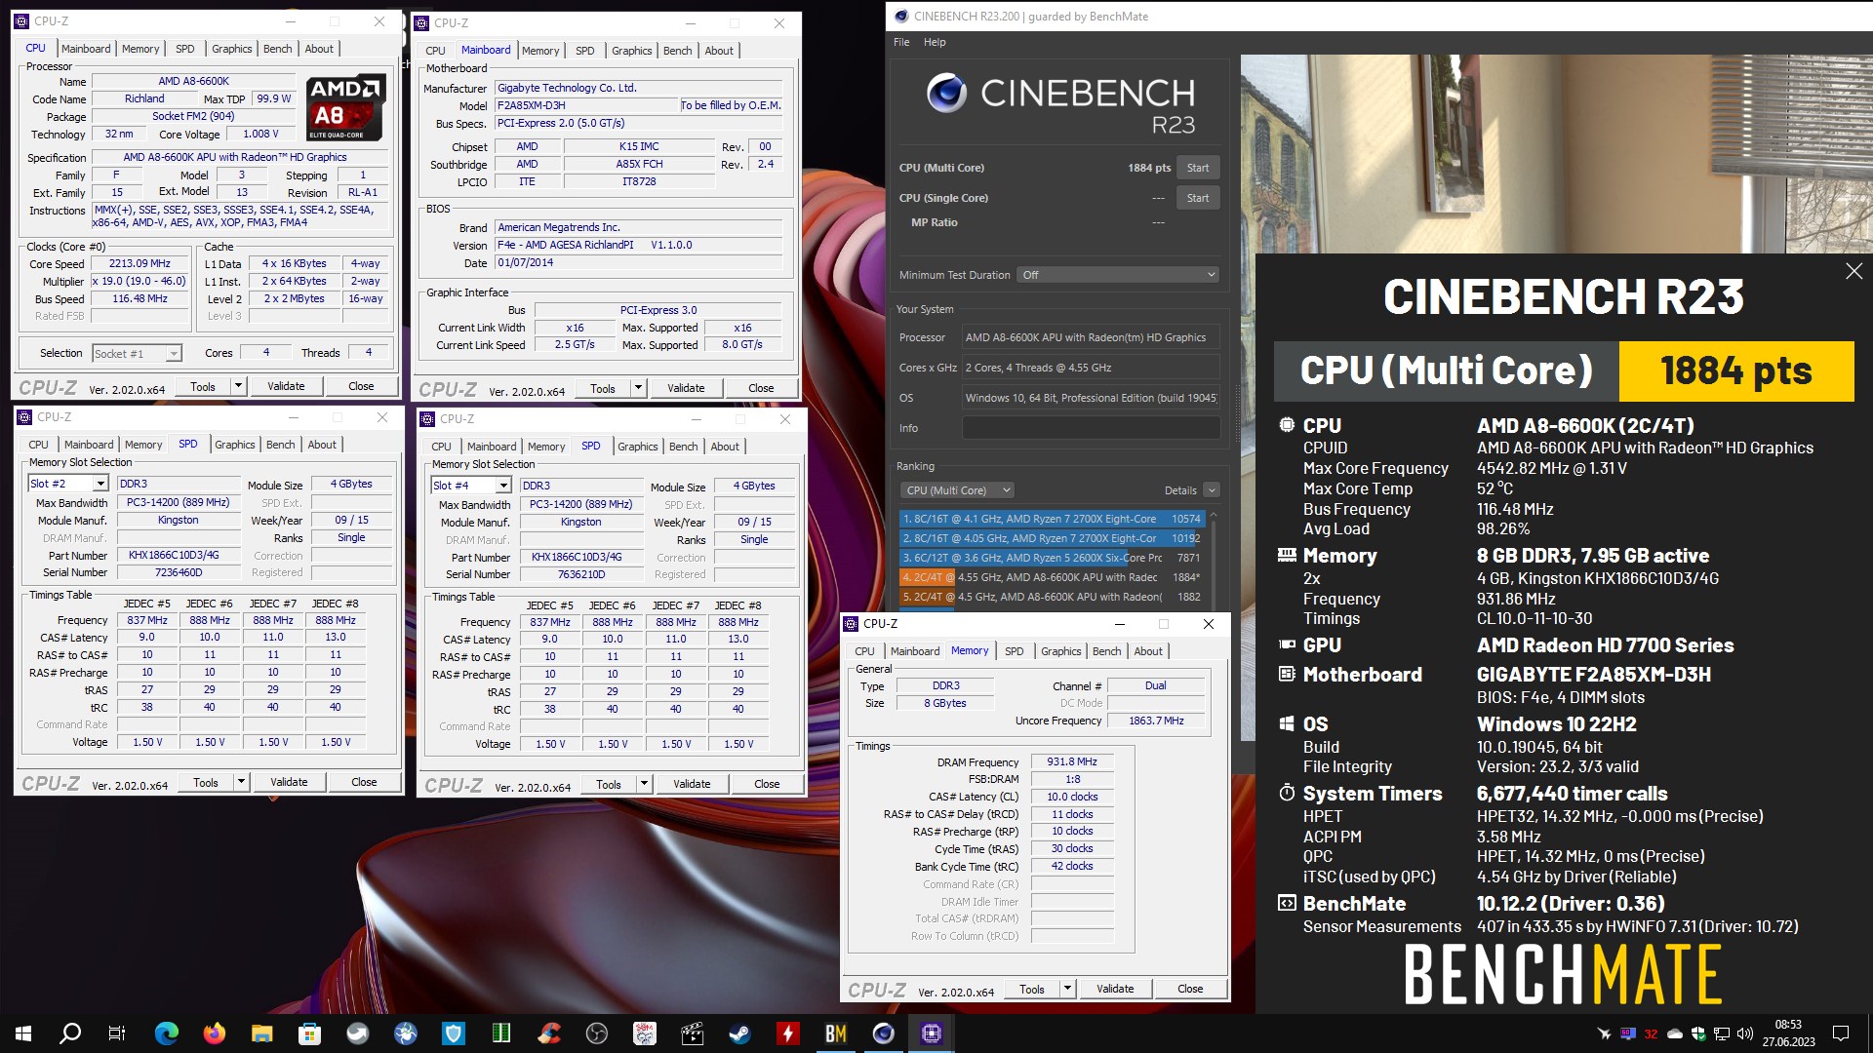Open network status tray icon
The height and width of the screenshot is (1053, 1873).
click(1722, 1033)
